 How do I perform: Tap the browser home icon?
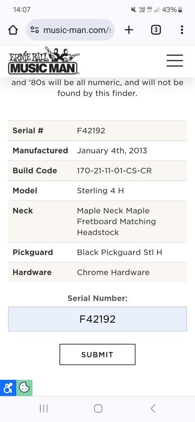tap(13, 30)
